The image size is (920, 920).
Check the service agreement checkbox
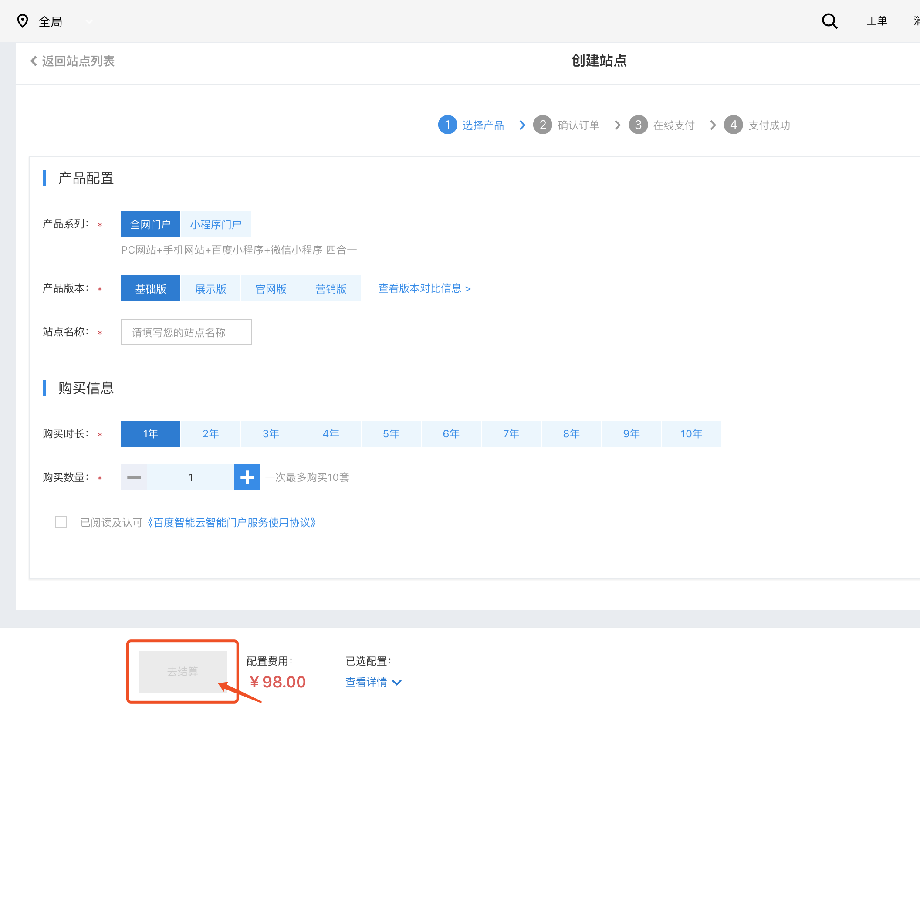click(61, 522)
